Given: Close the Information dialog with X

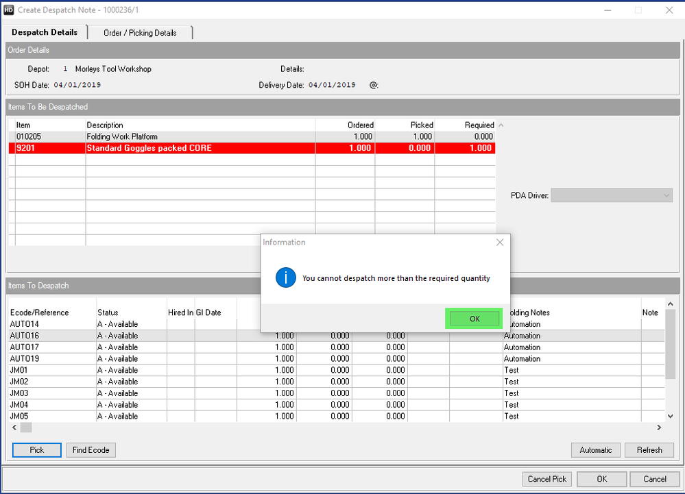Looking at the screenshot, I should pos(500,243).
